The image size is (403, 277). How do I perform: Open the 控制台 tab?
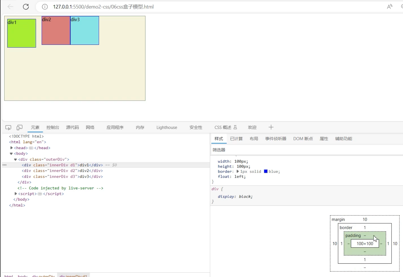[x=53, y=128]
